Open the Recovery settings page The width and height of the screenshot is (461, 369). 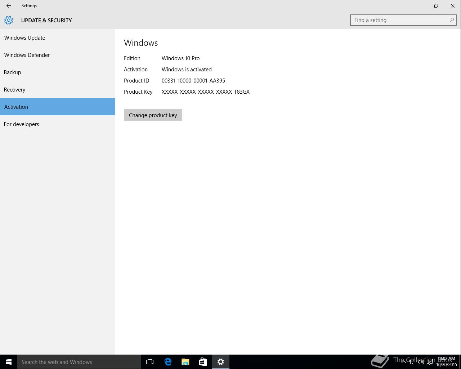58,89
